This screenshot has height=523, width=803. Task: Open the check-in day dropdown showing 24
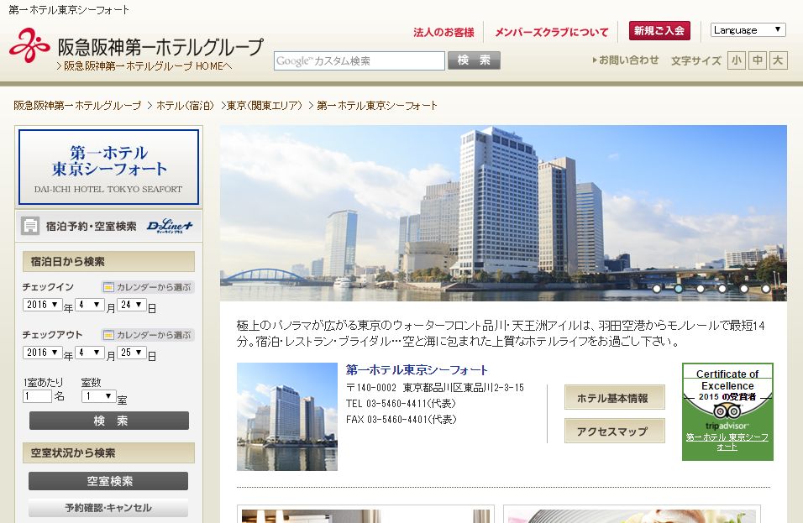(x=132, y=305)
